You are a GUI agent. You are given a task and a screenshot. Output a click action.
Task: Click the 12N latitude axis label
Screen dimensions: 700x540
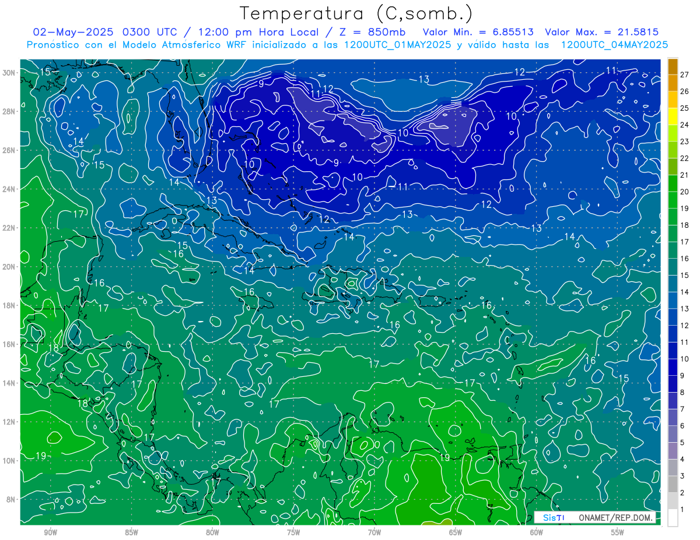point(10,422)
